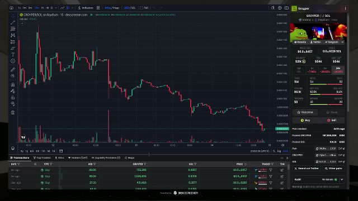The width and height of the screenshot is (358, 201).
Task: Click the trash icon to remove drawings
Action: point(13,113)
